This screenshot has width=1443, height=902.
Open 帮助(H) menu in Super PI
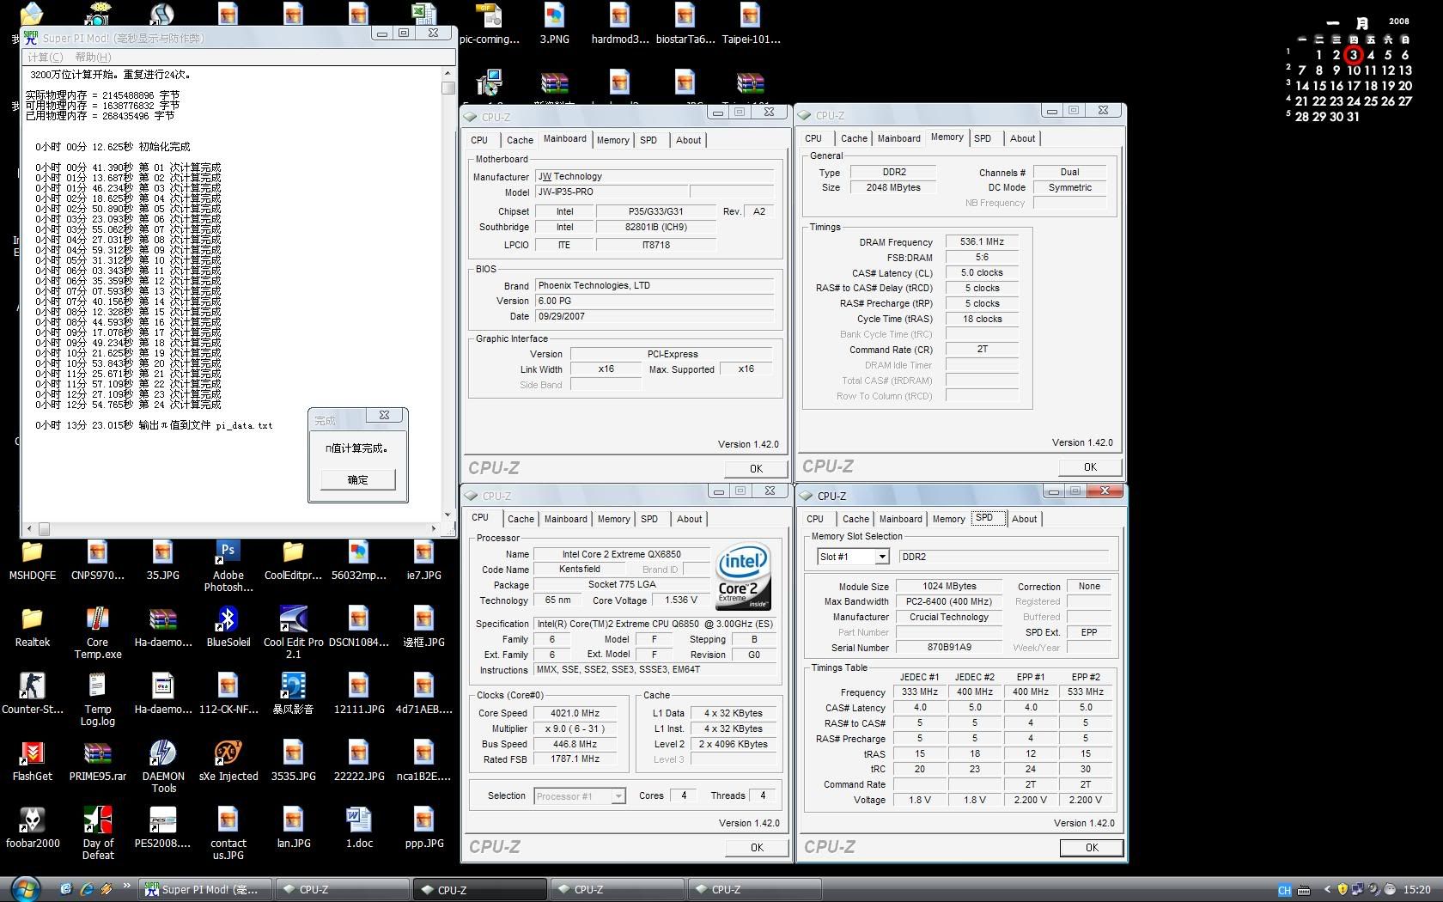coord(93,57)
